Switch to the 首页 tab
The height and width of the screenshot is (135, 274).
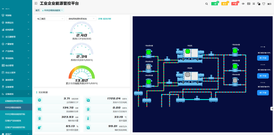(x=38, y=10)
